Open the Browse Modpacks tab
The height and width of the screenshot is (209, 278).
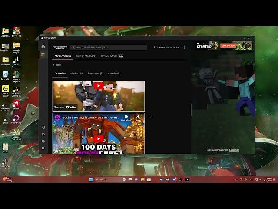coord(86,56)
